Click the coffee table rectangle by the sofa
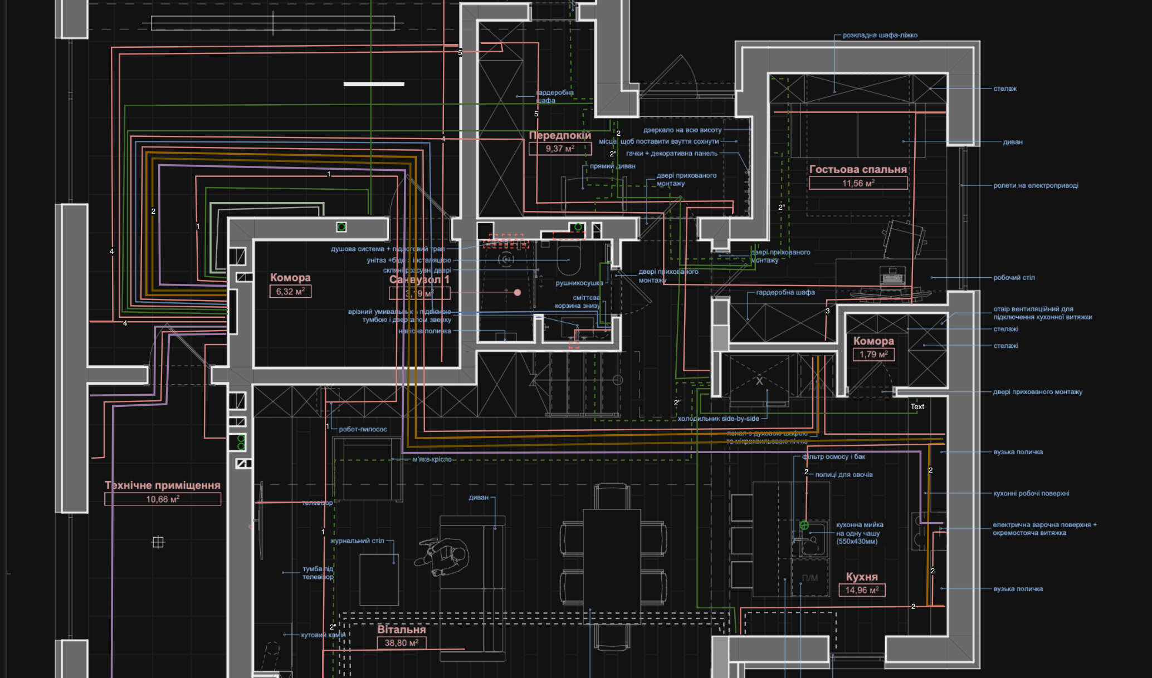 point(379,580)
